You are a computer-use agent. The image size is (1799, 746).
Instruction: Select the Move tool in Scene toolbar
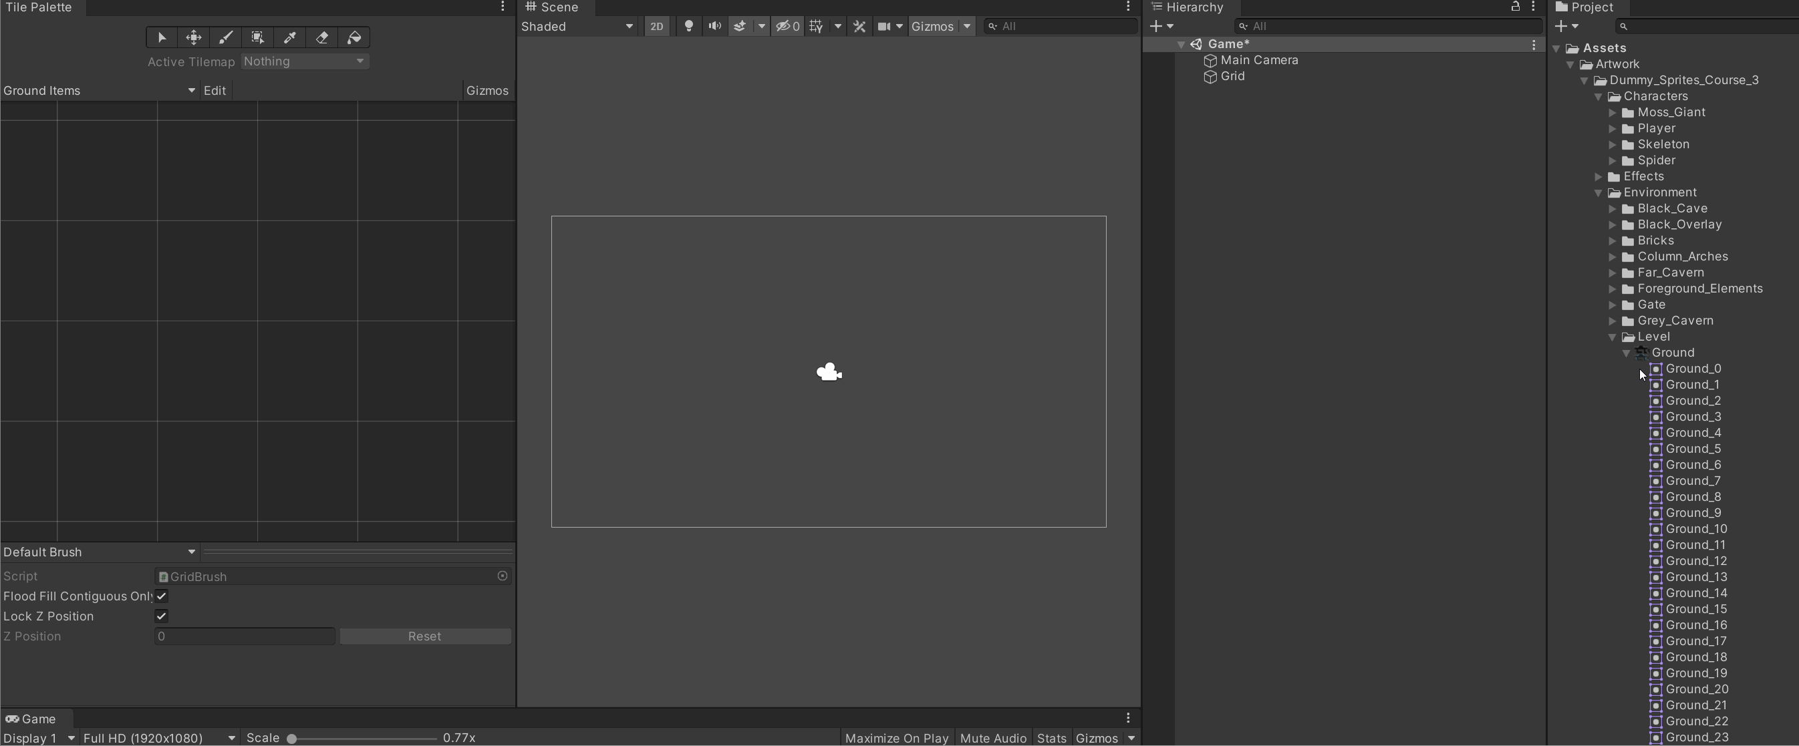coord(192,37)
